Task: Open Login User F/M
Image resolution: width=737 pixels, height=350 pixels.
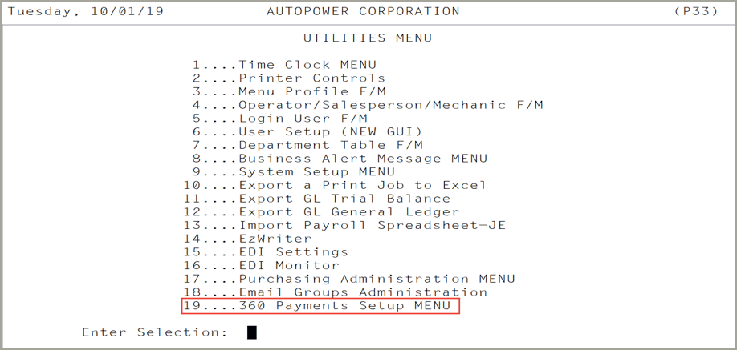Action: pos(279,119)
